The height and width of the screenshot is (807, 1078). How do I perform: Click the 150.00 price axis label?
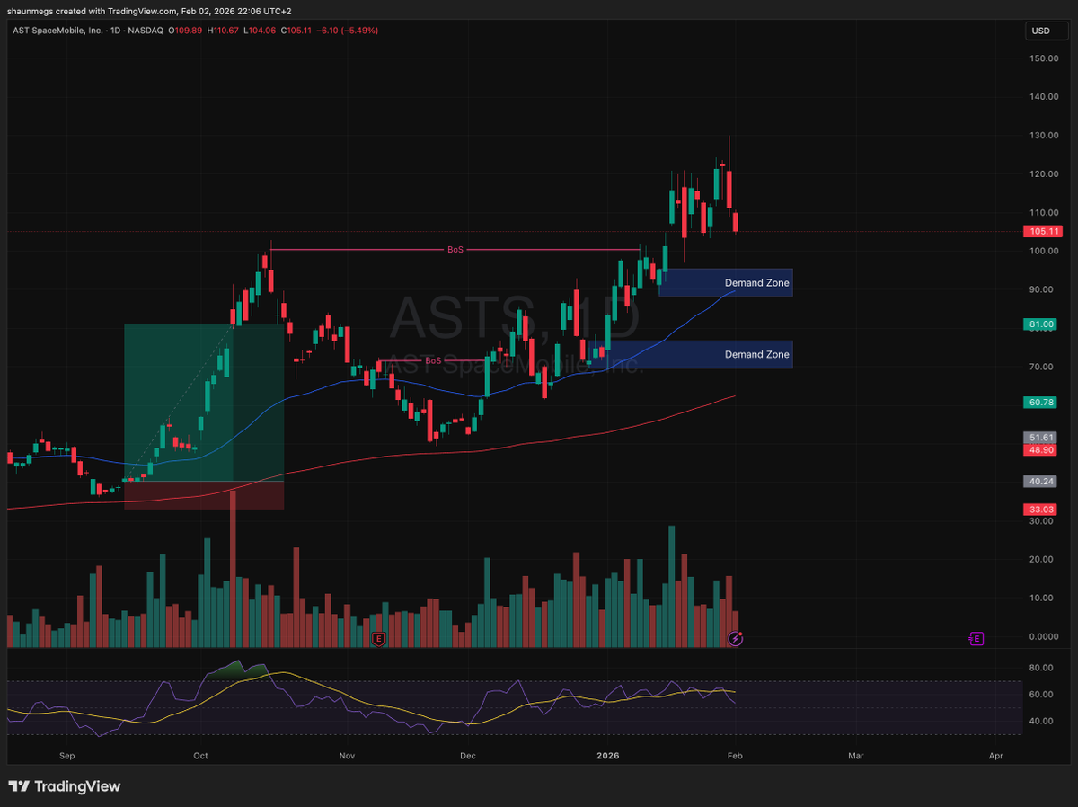pyautogui.click(x=1043, y=58)
